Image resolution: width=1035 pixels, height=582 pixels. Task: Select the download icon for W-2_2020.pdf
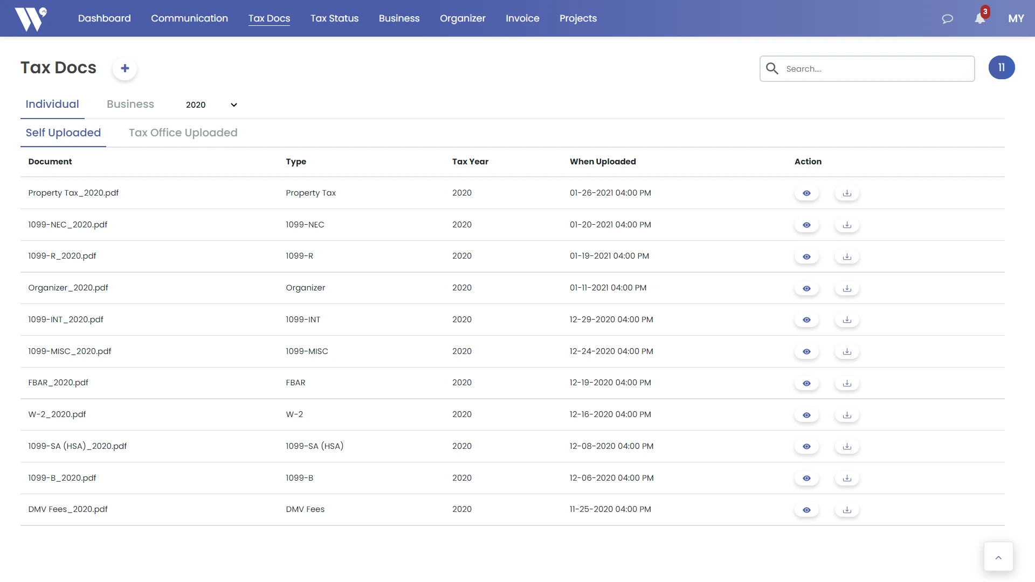[x=846, y=414]
